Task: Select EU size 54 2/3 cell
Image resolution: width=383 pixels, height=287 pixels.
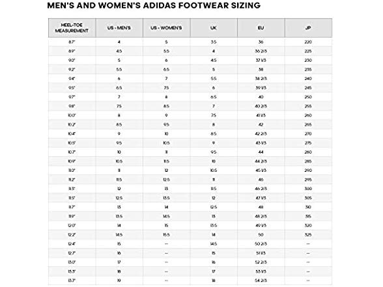Action: pyautogui.click(x=261, y=280)
